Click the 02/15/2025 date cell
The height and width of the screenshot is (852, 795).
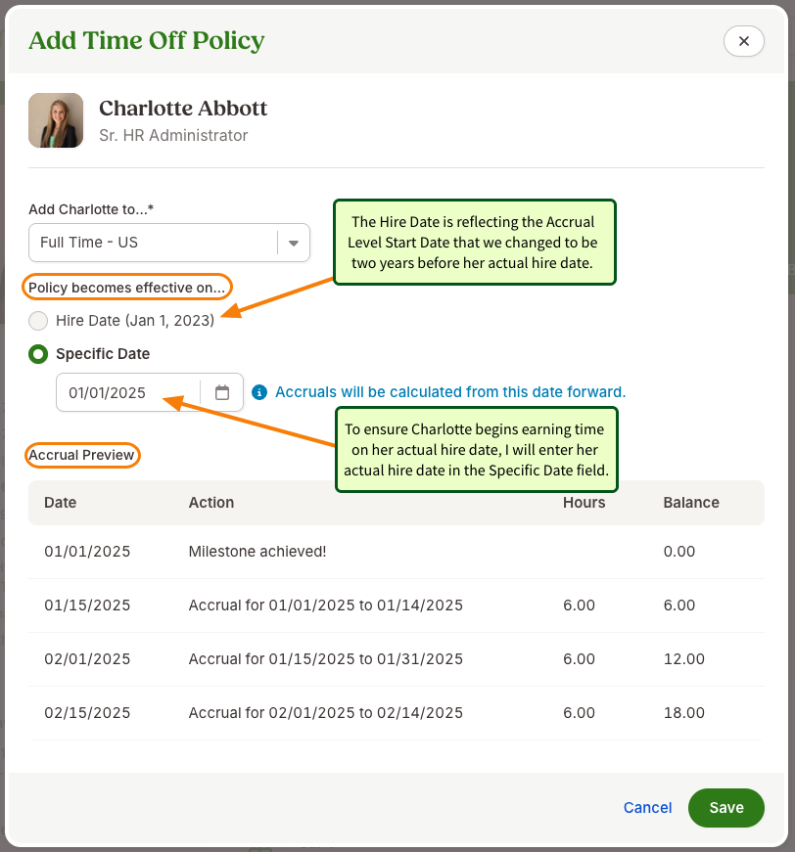(87, 713)
